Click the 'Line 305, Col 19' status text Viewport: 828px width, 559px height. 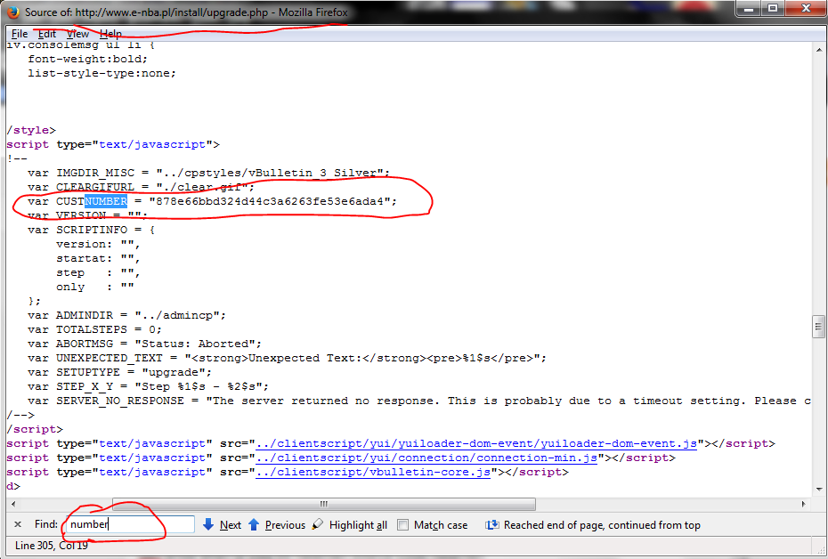(52, 546)
